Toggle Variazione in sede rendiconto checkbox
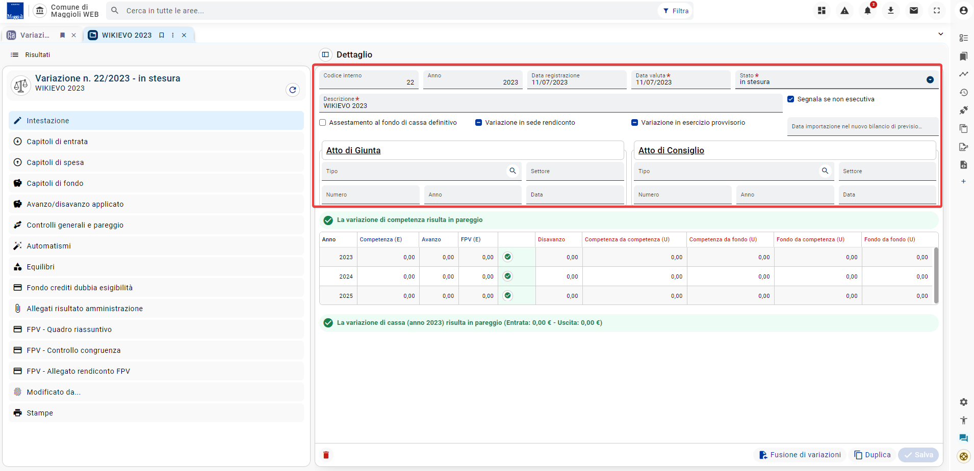Image resolution: width=974 pixels, height=471 pixels. click(479, 123)
